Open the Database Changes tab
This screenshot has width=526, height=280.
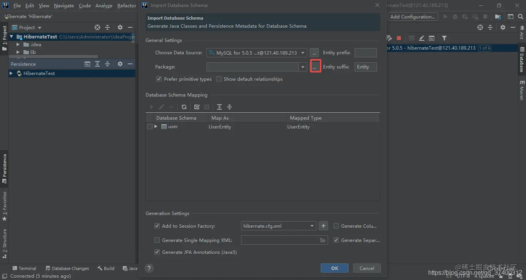click(67, 268)
